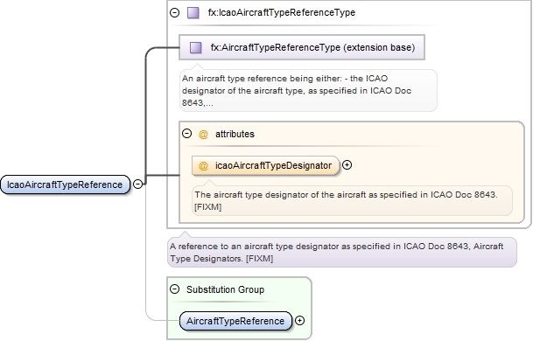This screenshot has width=533, height=341.
Task: Select fx:AircraftTypeReferenceType (extension base) box
Action: [x=302, y=47]
